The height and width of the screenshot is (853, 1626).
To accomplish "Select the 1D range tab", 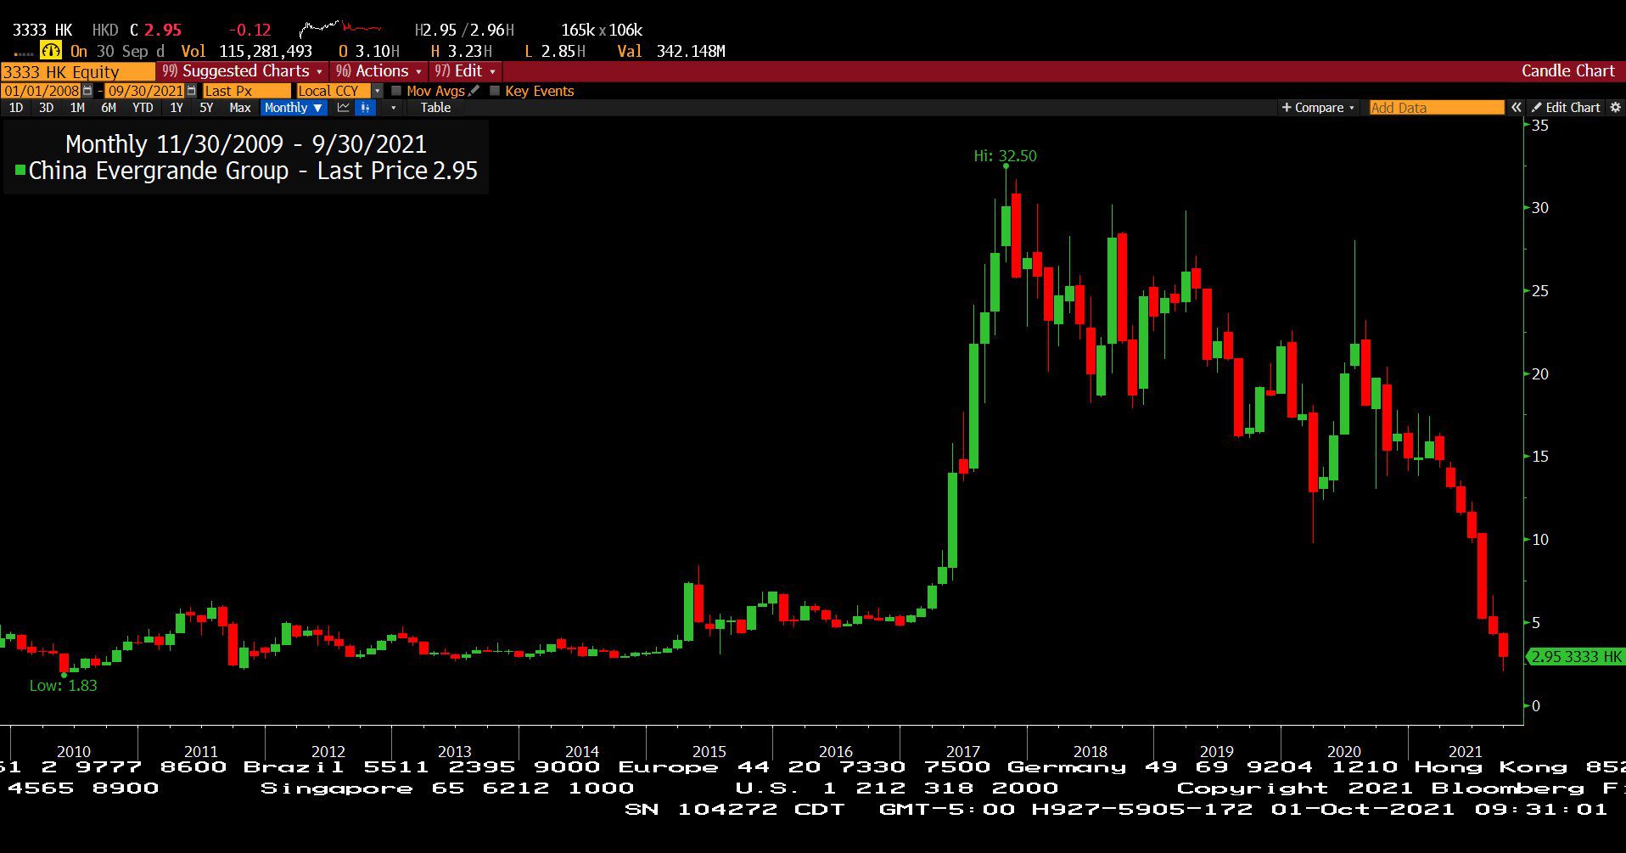I will 16,108.
